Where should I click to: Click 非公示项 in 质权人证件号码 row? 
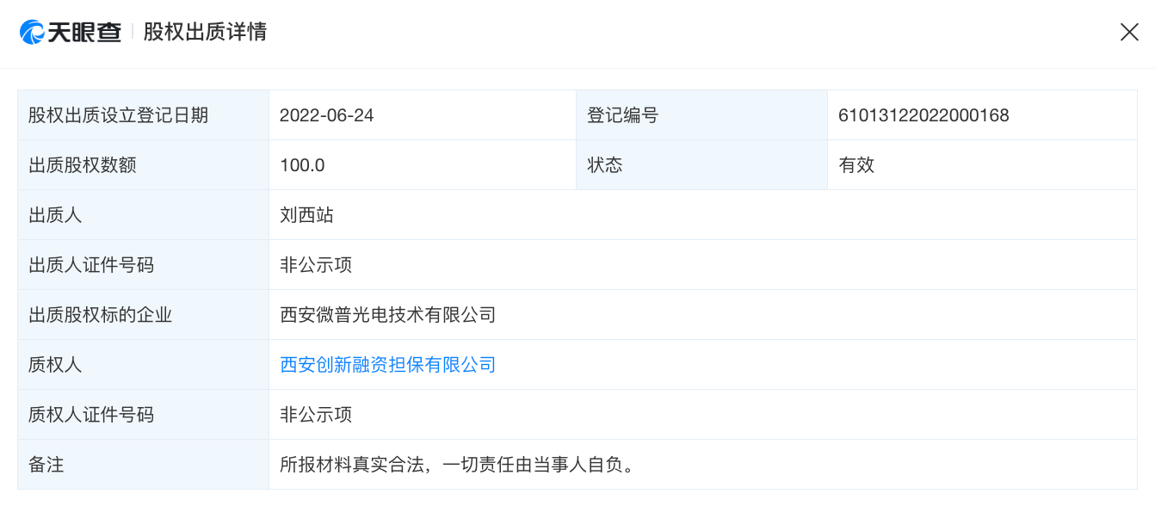pyautogui.click(x=316, y=415)
